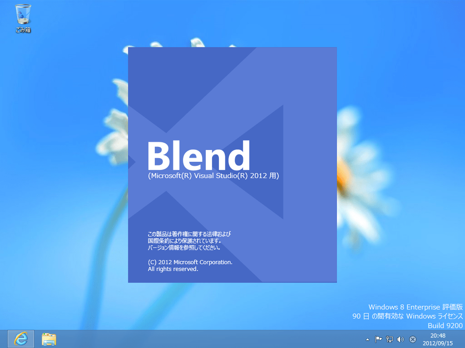Open the volume speaker icon
This screenshot has height=348, width=465.
[x=401, y=339]
